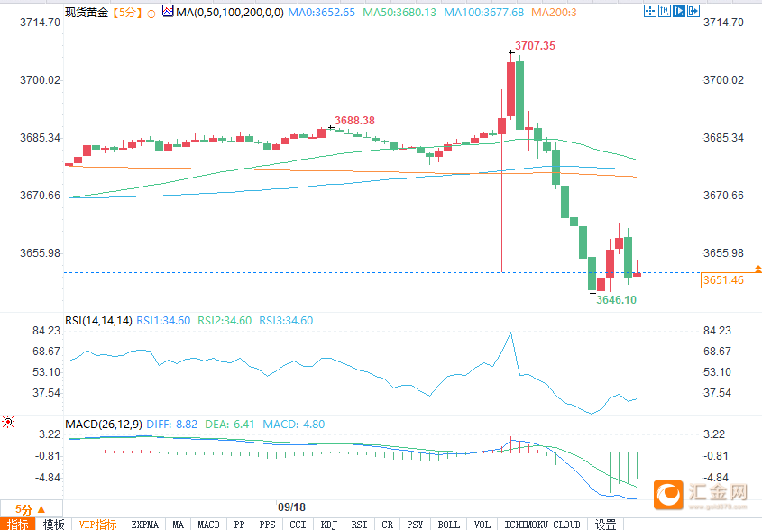Viewport: 762px width, 530px height.
Task: Click the MACD(26,12,9) parameters label
Action: pyautogui.click(x=104, y=425)
